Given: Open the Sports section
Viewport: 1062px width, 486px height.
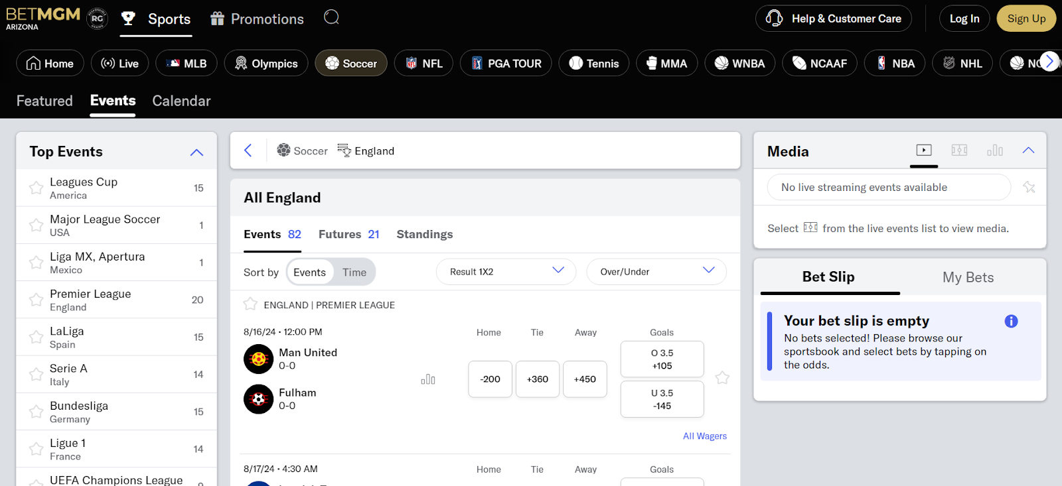Looking at the screenshot, I should pos(156,19).
